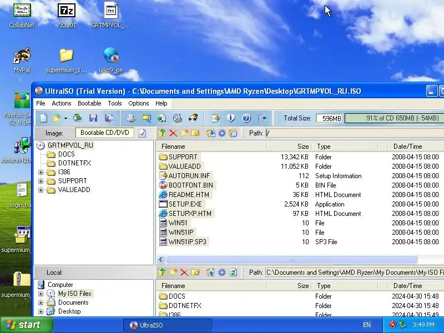
Task: Create a new ISO image with New icon
Action: 44,118
